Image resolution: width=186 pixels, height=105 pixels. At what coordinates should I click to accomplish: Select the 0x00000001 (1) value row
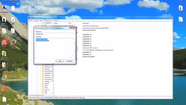point(87,55)
